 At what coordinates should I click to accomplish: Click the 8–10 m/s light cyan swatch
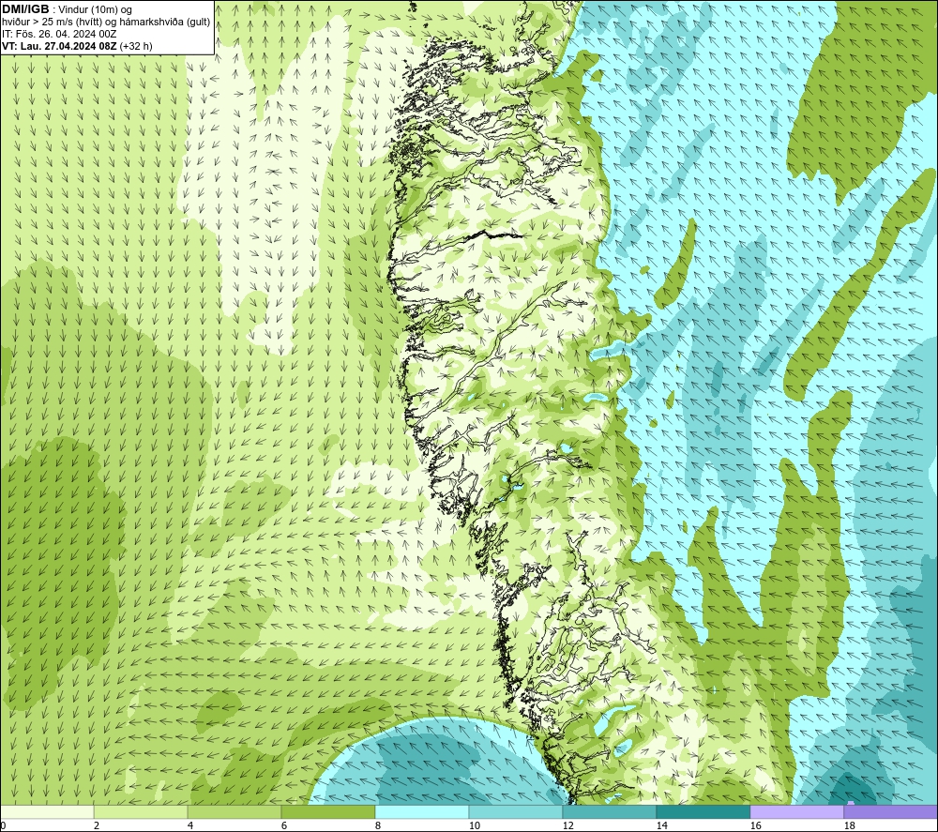pyautogui.click(x=422, y=811)
